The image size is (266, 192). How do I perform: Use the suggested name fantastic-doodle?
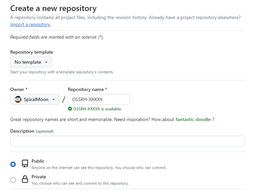pos(193,119)
